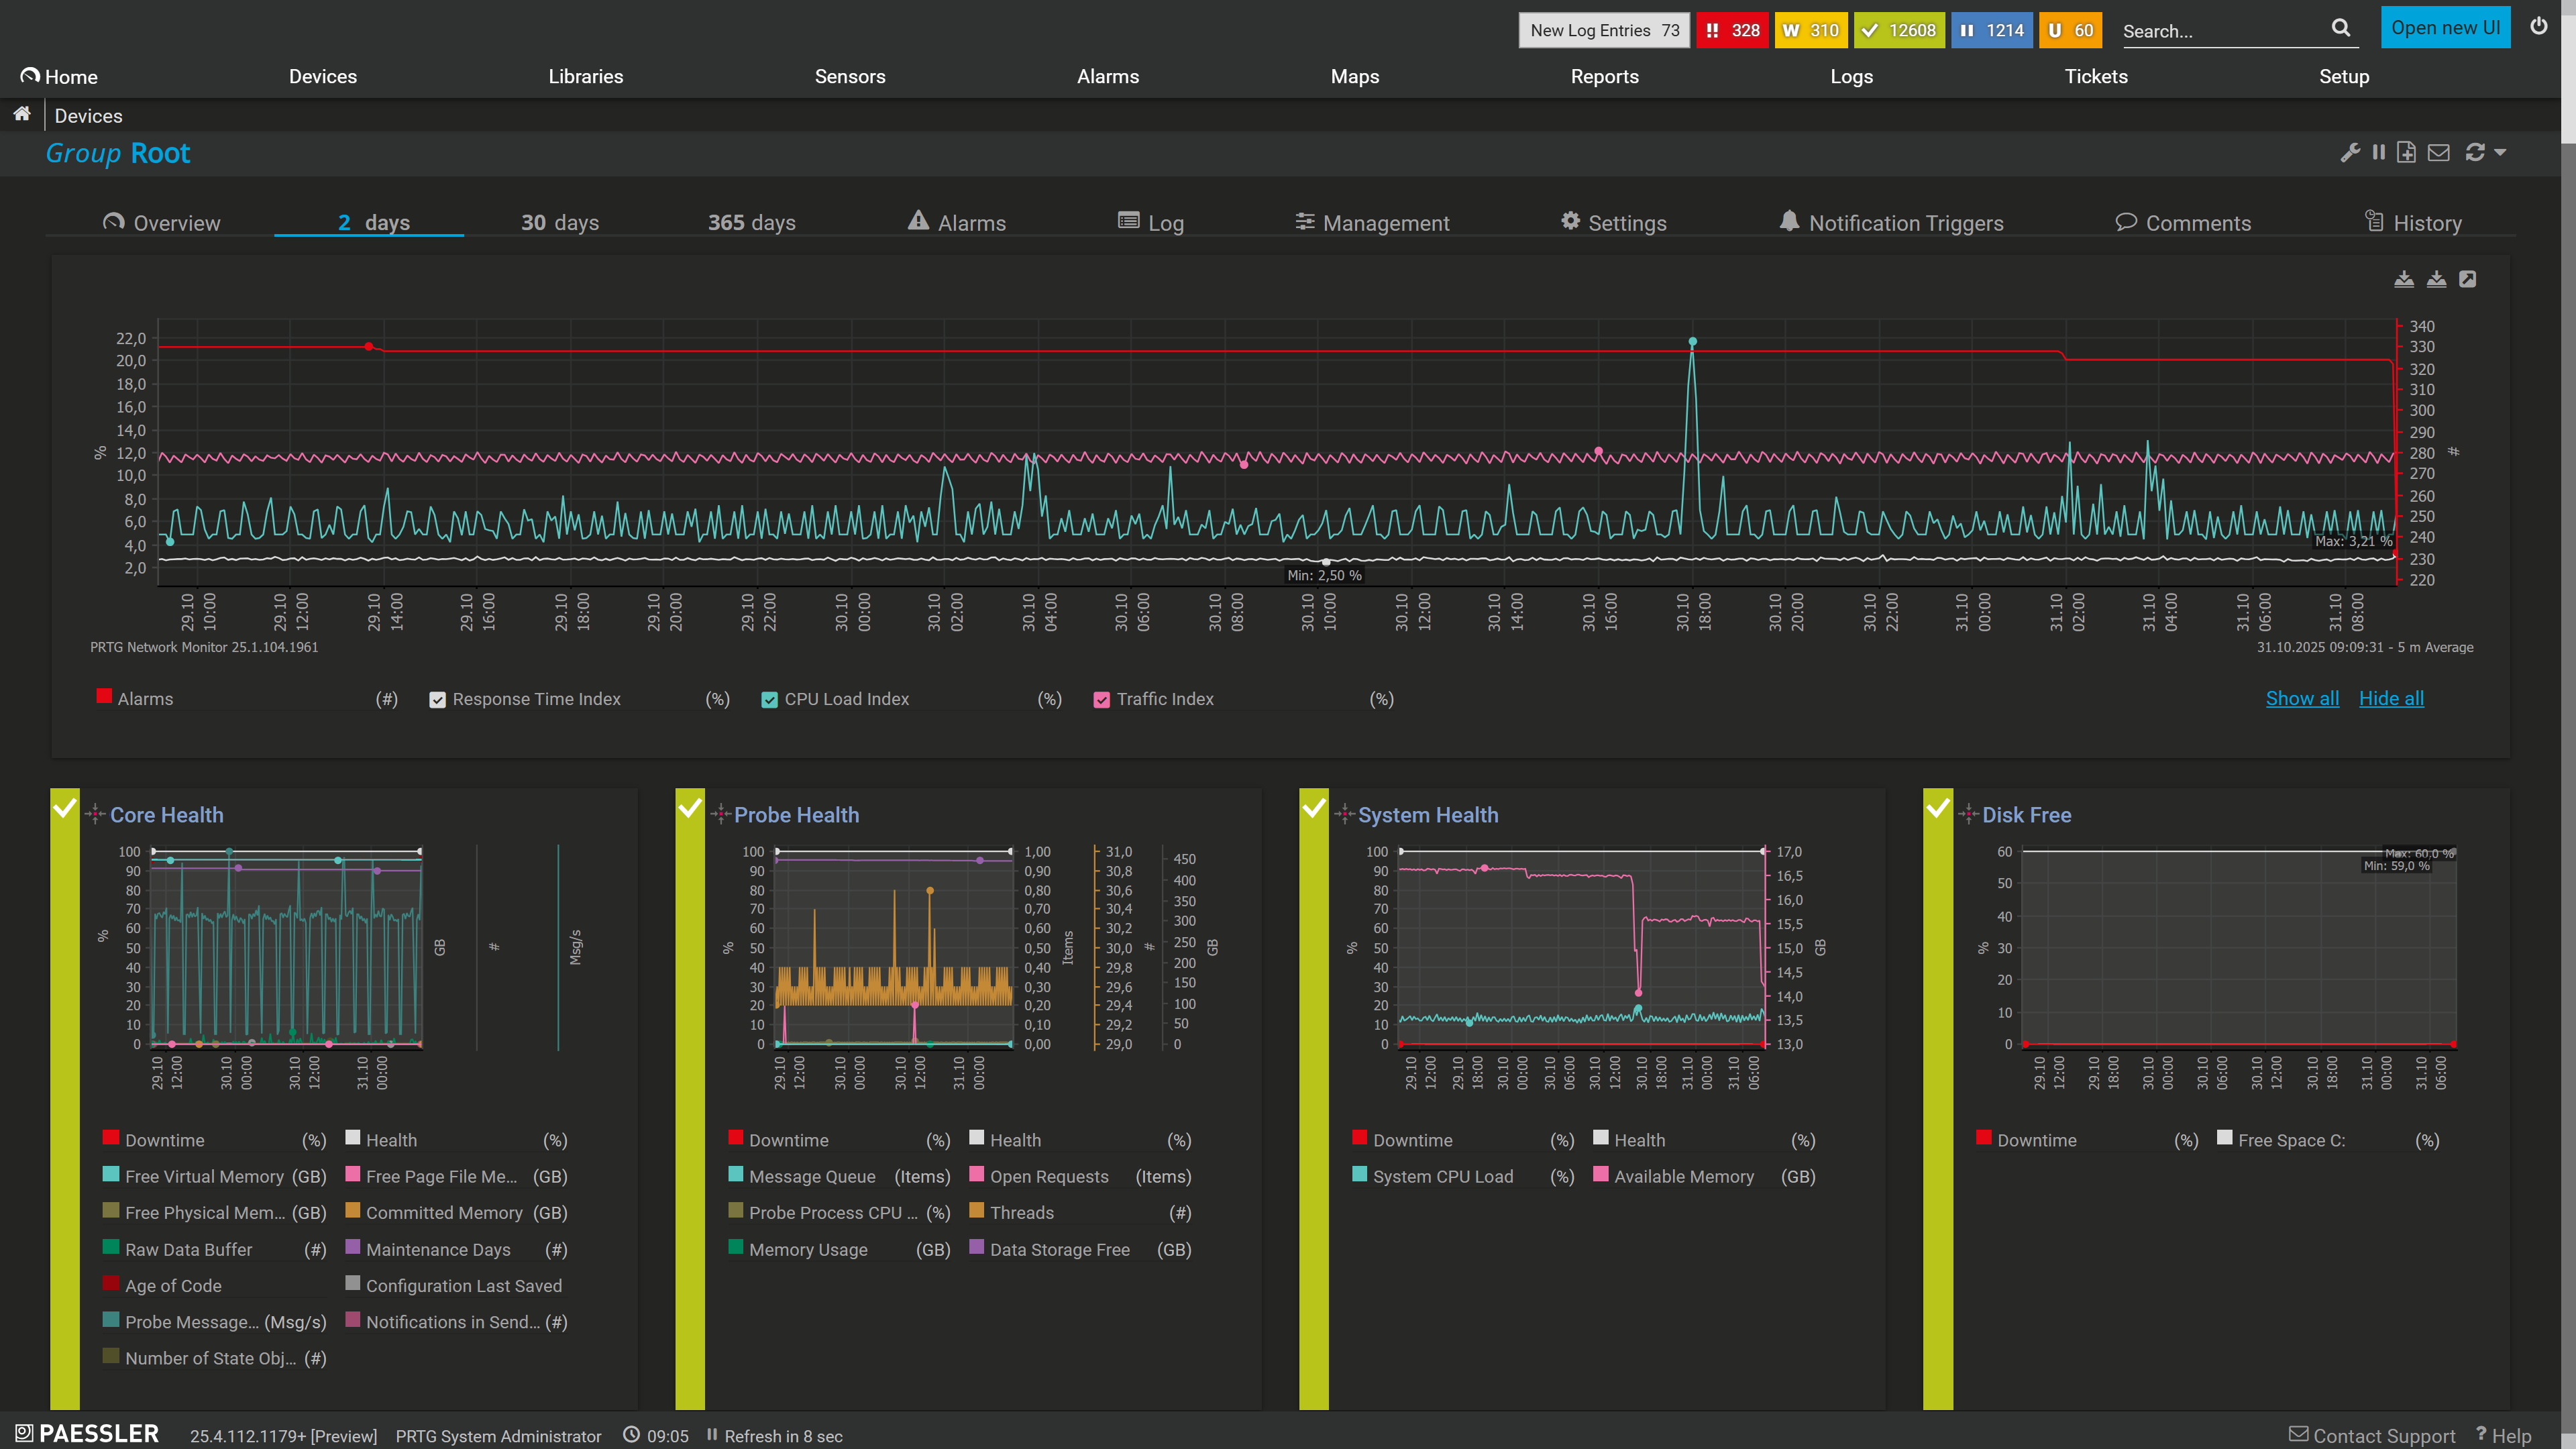Image resolution: width=2576 pixels, height=1449 pixels.
Task: Click the wrench settings icon in Root header
Action: pyautogui.click(x=2350, y=152)
